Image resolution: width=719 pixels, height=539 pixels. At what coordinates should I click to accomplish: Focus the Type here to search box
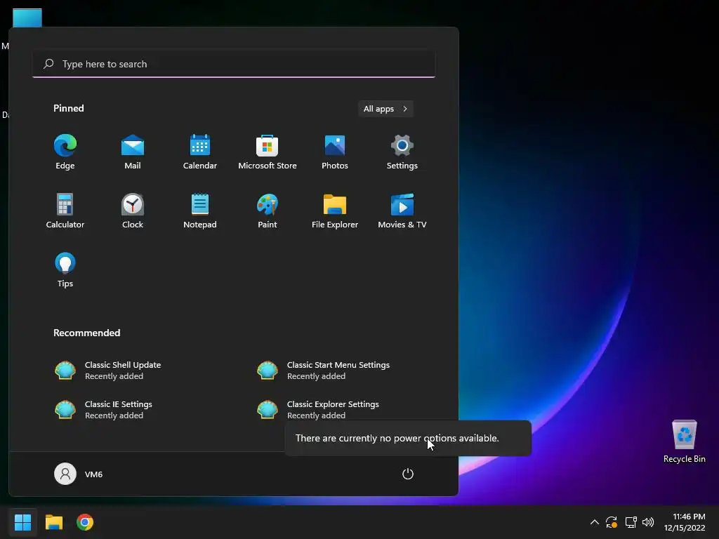[234, 64]
